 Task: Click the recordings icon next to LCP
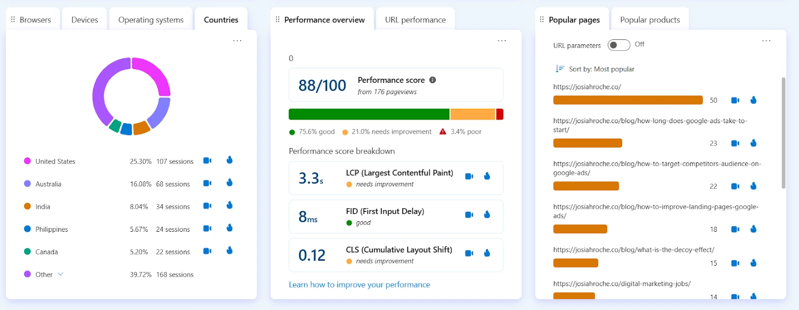468,176
